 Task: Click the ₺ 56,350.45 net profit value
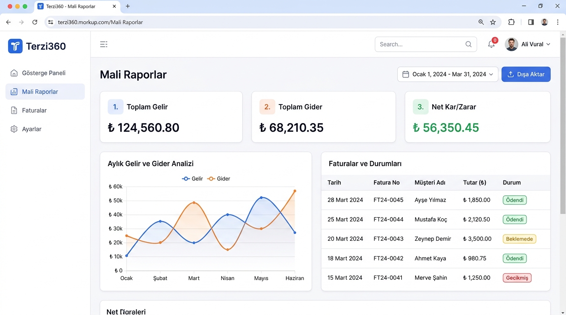click(446, 128)
